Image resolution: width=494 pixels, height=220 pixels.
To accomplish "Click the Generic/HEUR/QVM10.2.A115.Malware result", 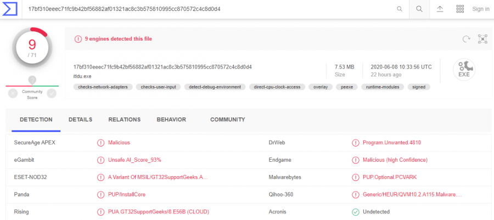I will pos(412,195).
